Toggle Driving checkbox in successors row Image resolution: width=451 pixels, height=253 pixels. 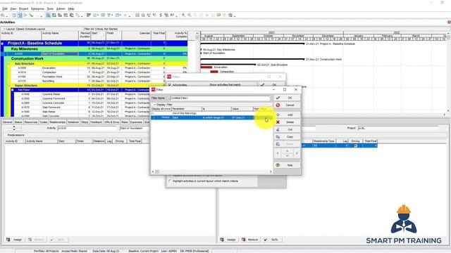(355, 145)
